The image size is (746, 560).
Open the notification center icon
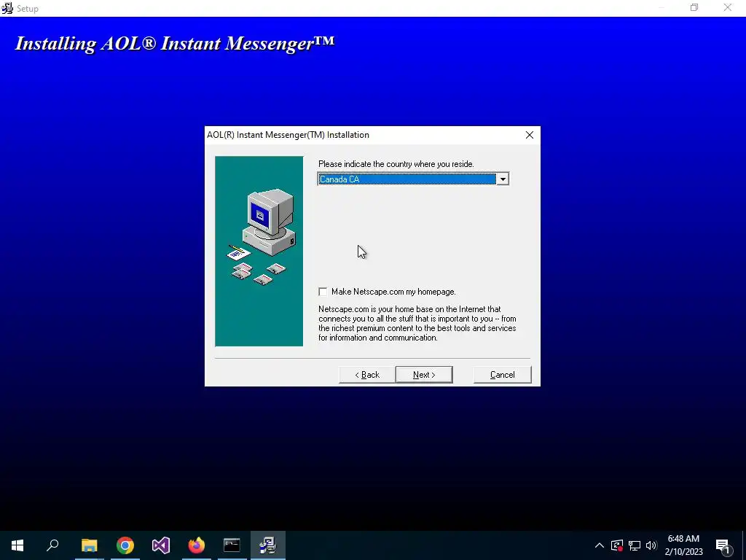[x=723, y=545]
